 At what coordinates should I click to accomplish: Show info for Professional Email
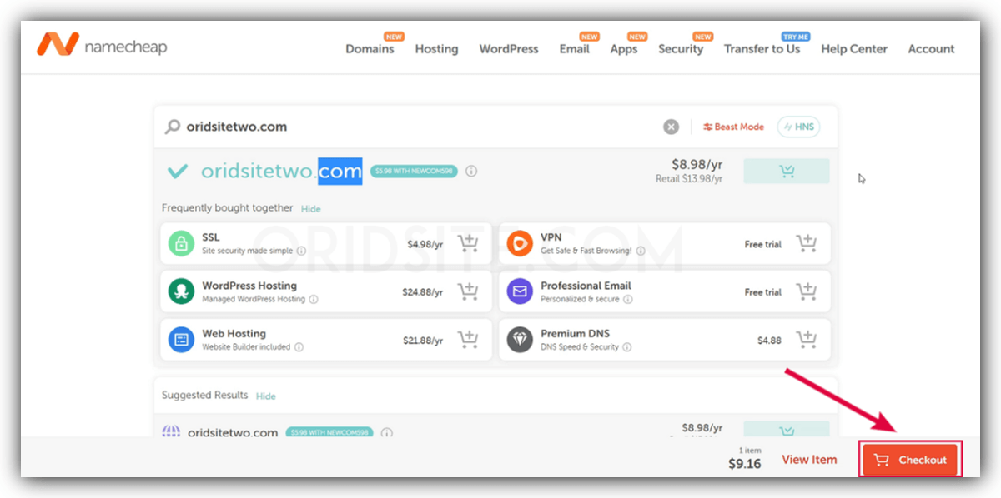[x=627, y=299]
